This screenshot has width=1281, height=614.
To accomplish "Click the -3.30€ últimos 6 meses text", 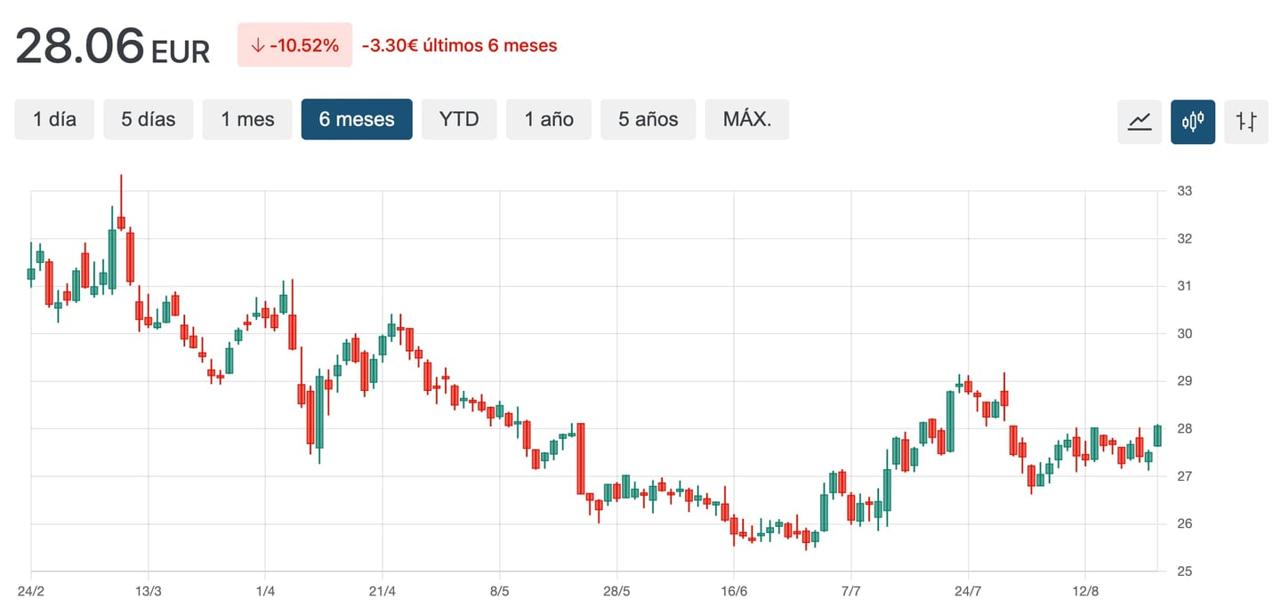I will 459,45.
